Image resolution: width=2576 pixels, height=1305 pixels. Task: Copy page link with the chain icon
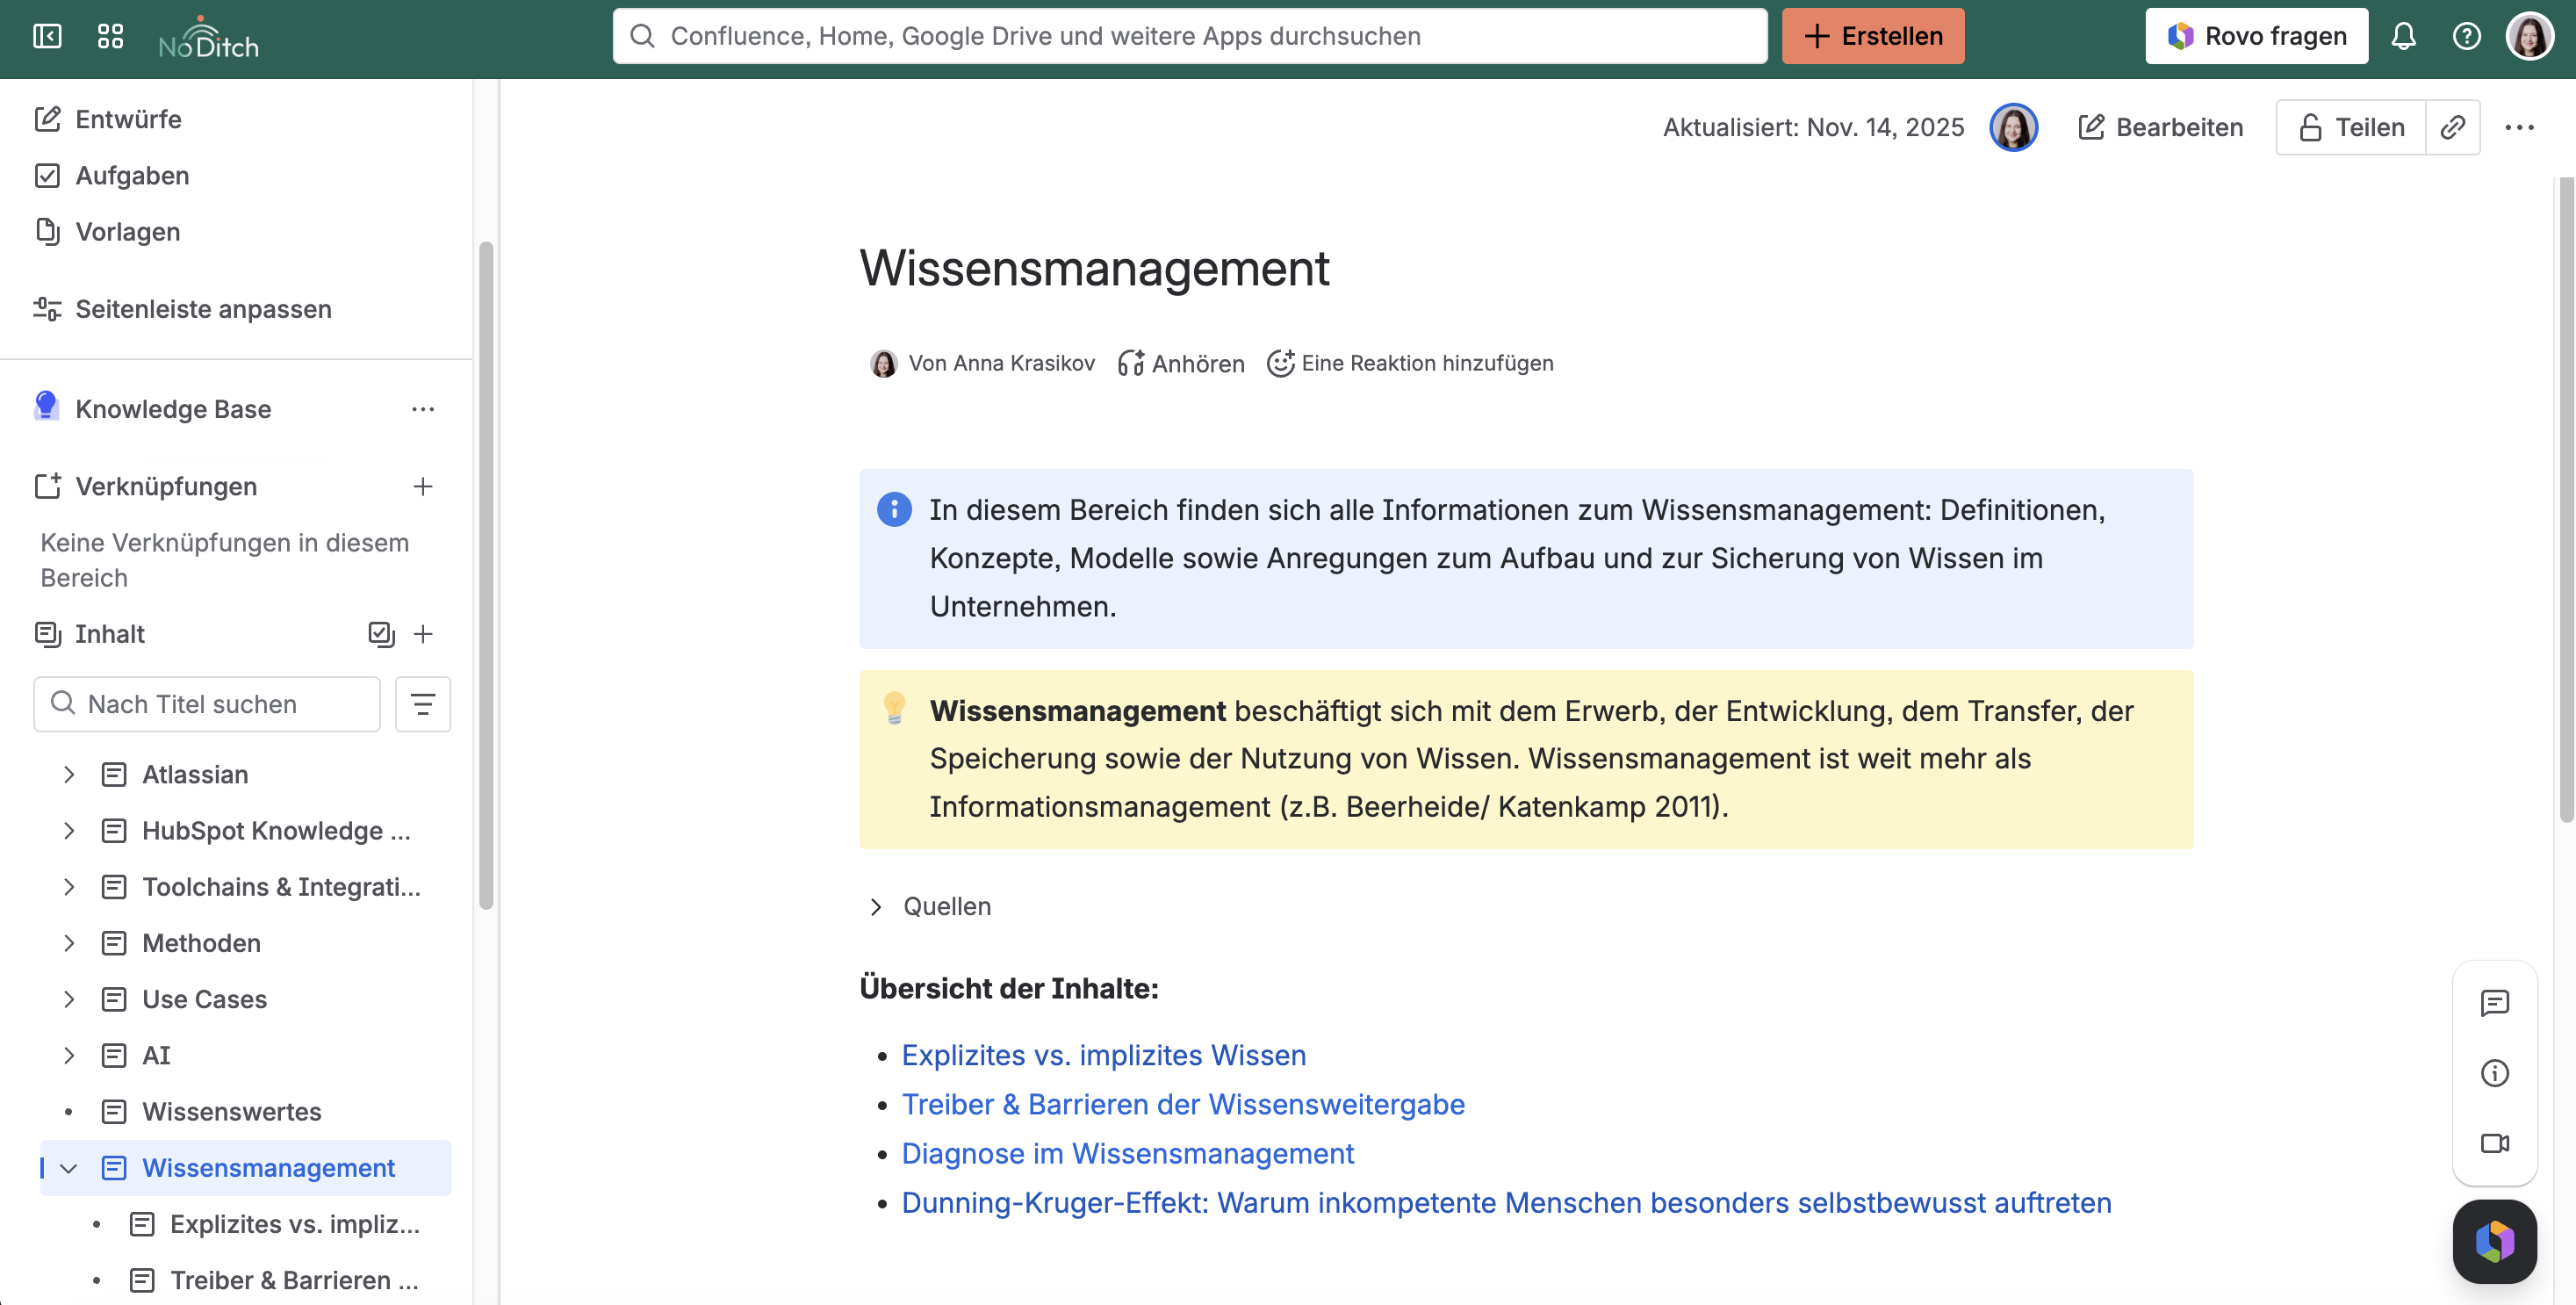tap(2452, 127)
